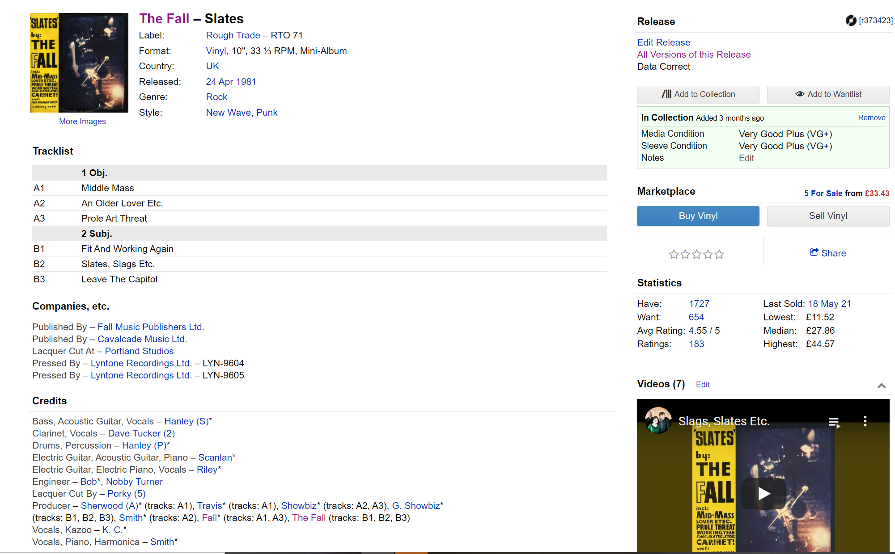Click the More Images link

point(82,122)
